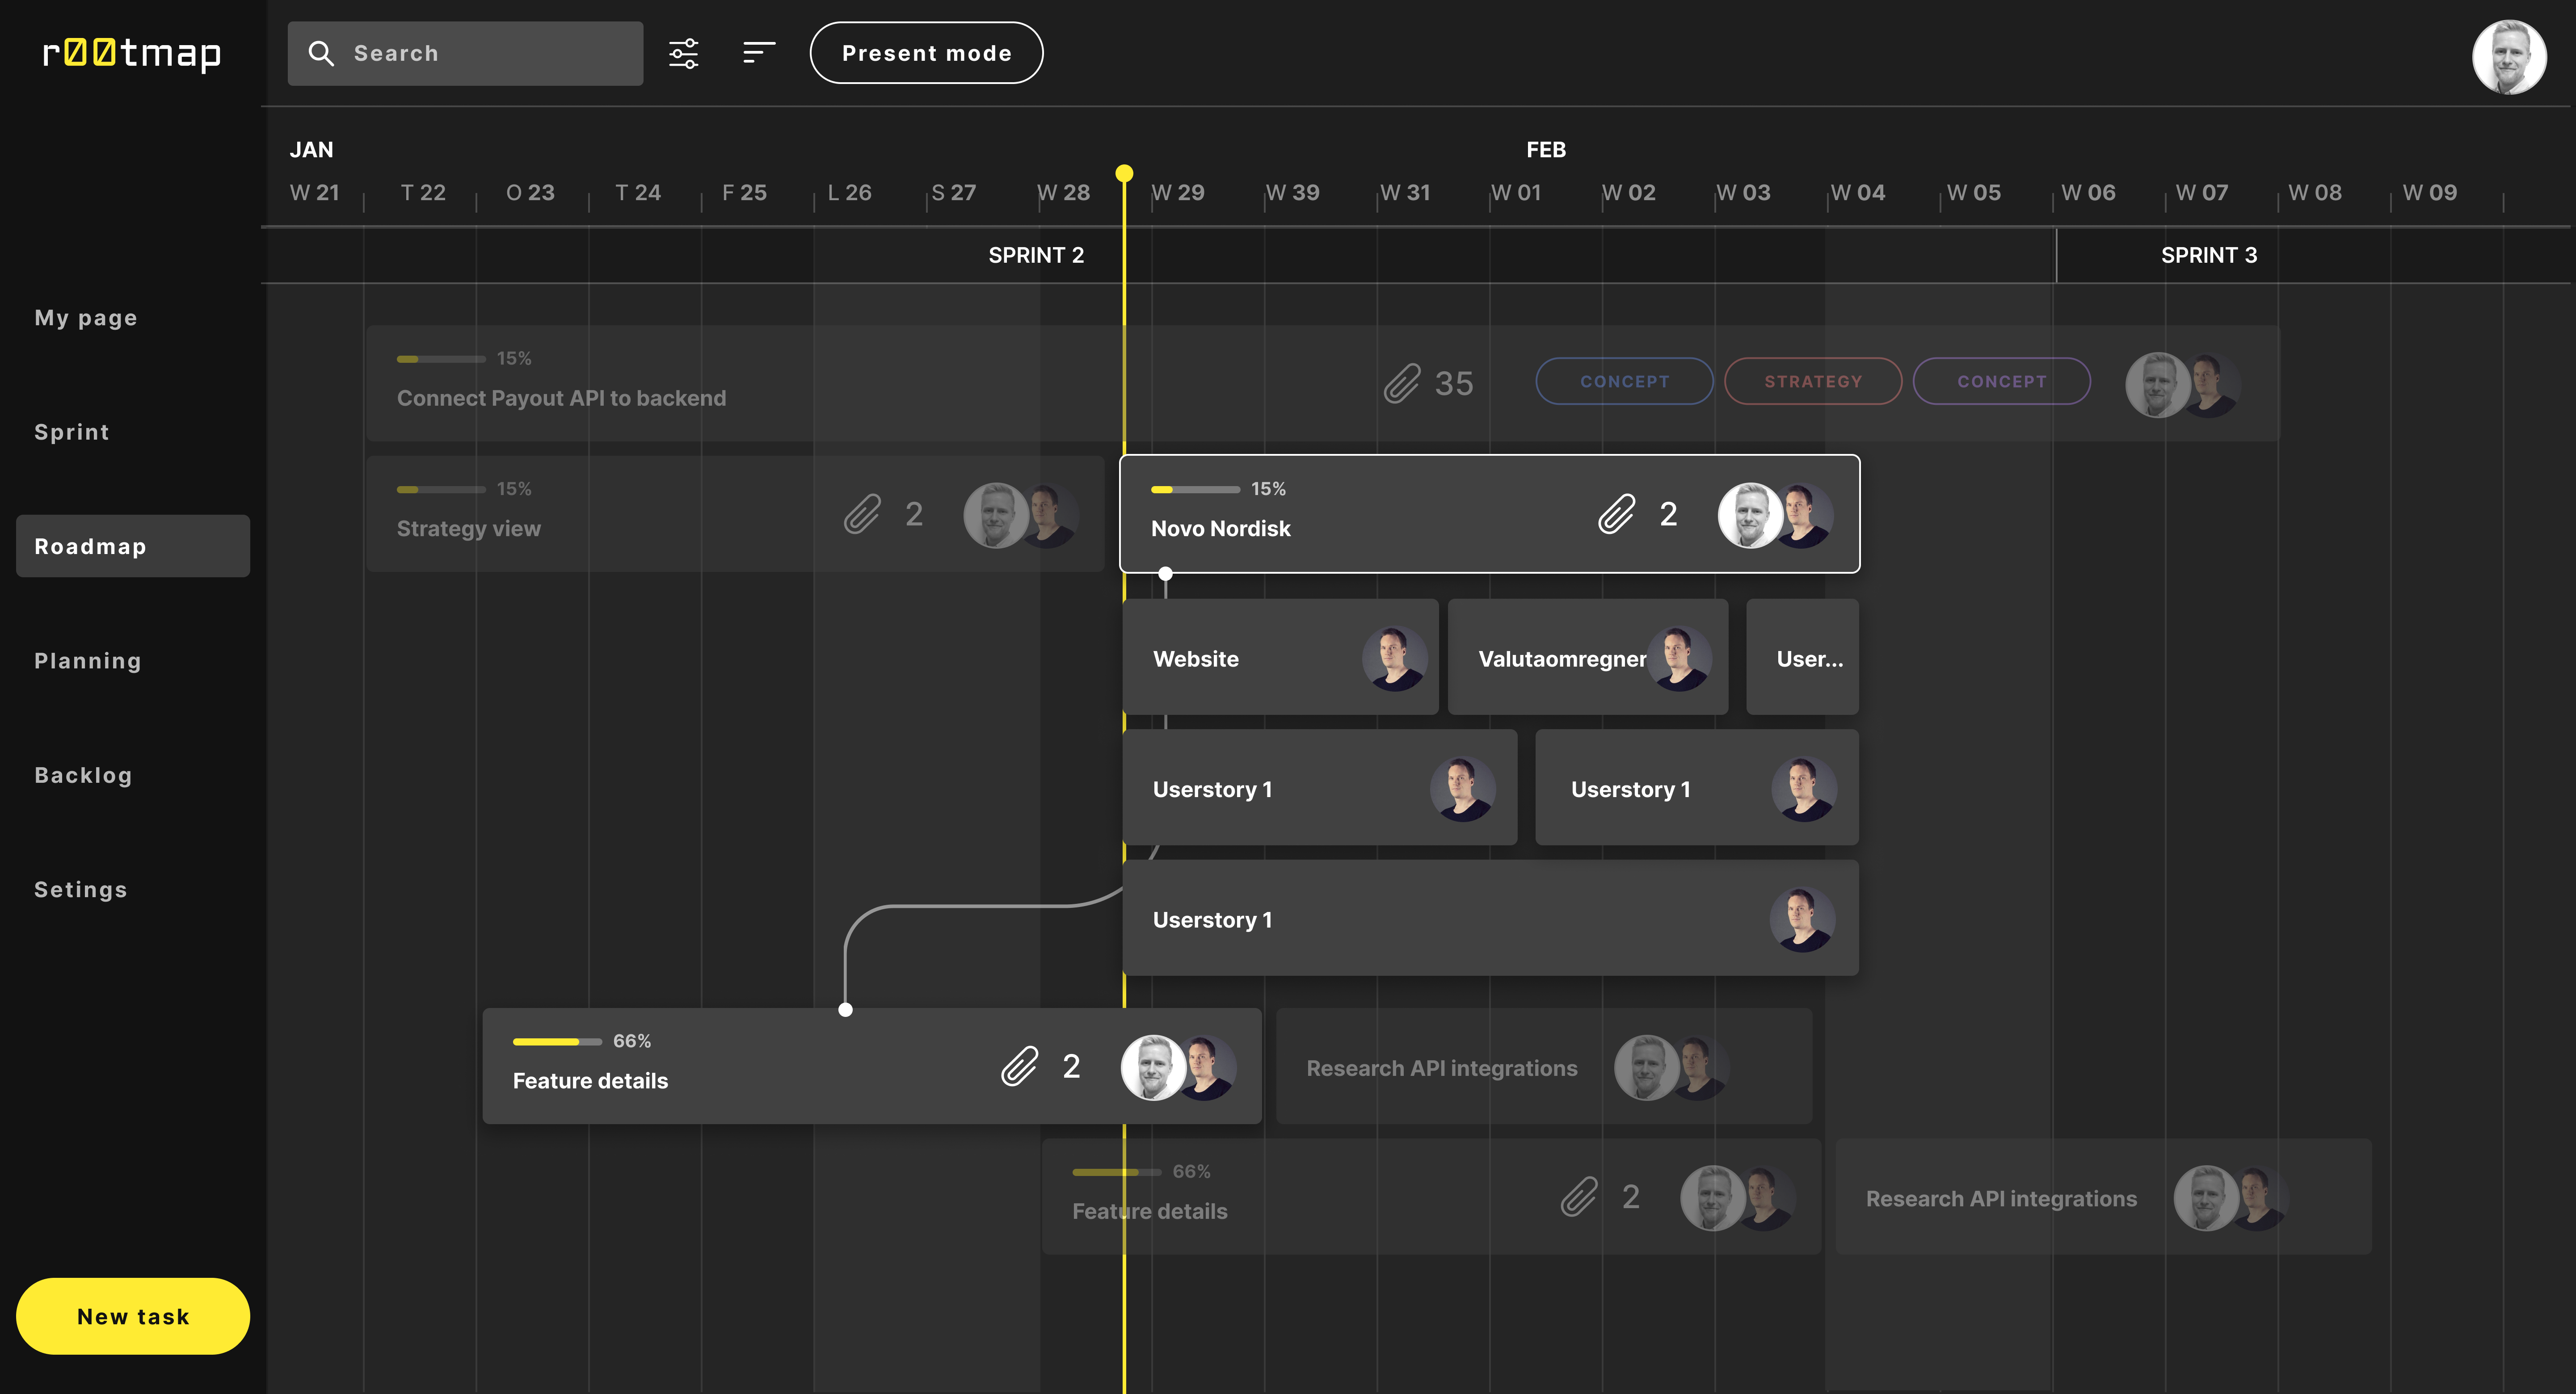Click the assignee avatar on Website card
This screenshot has height=1394, width=2576.
(x=1394, y=659)
